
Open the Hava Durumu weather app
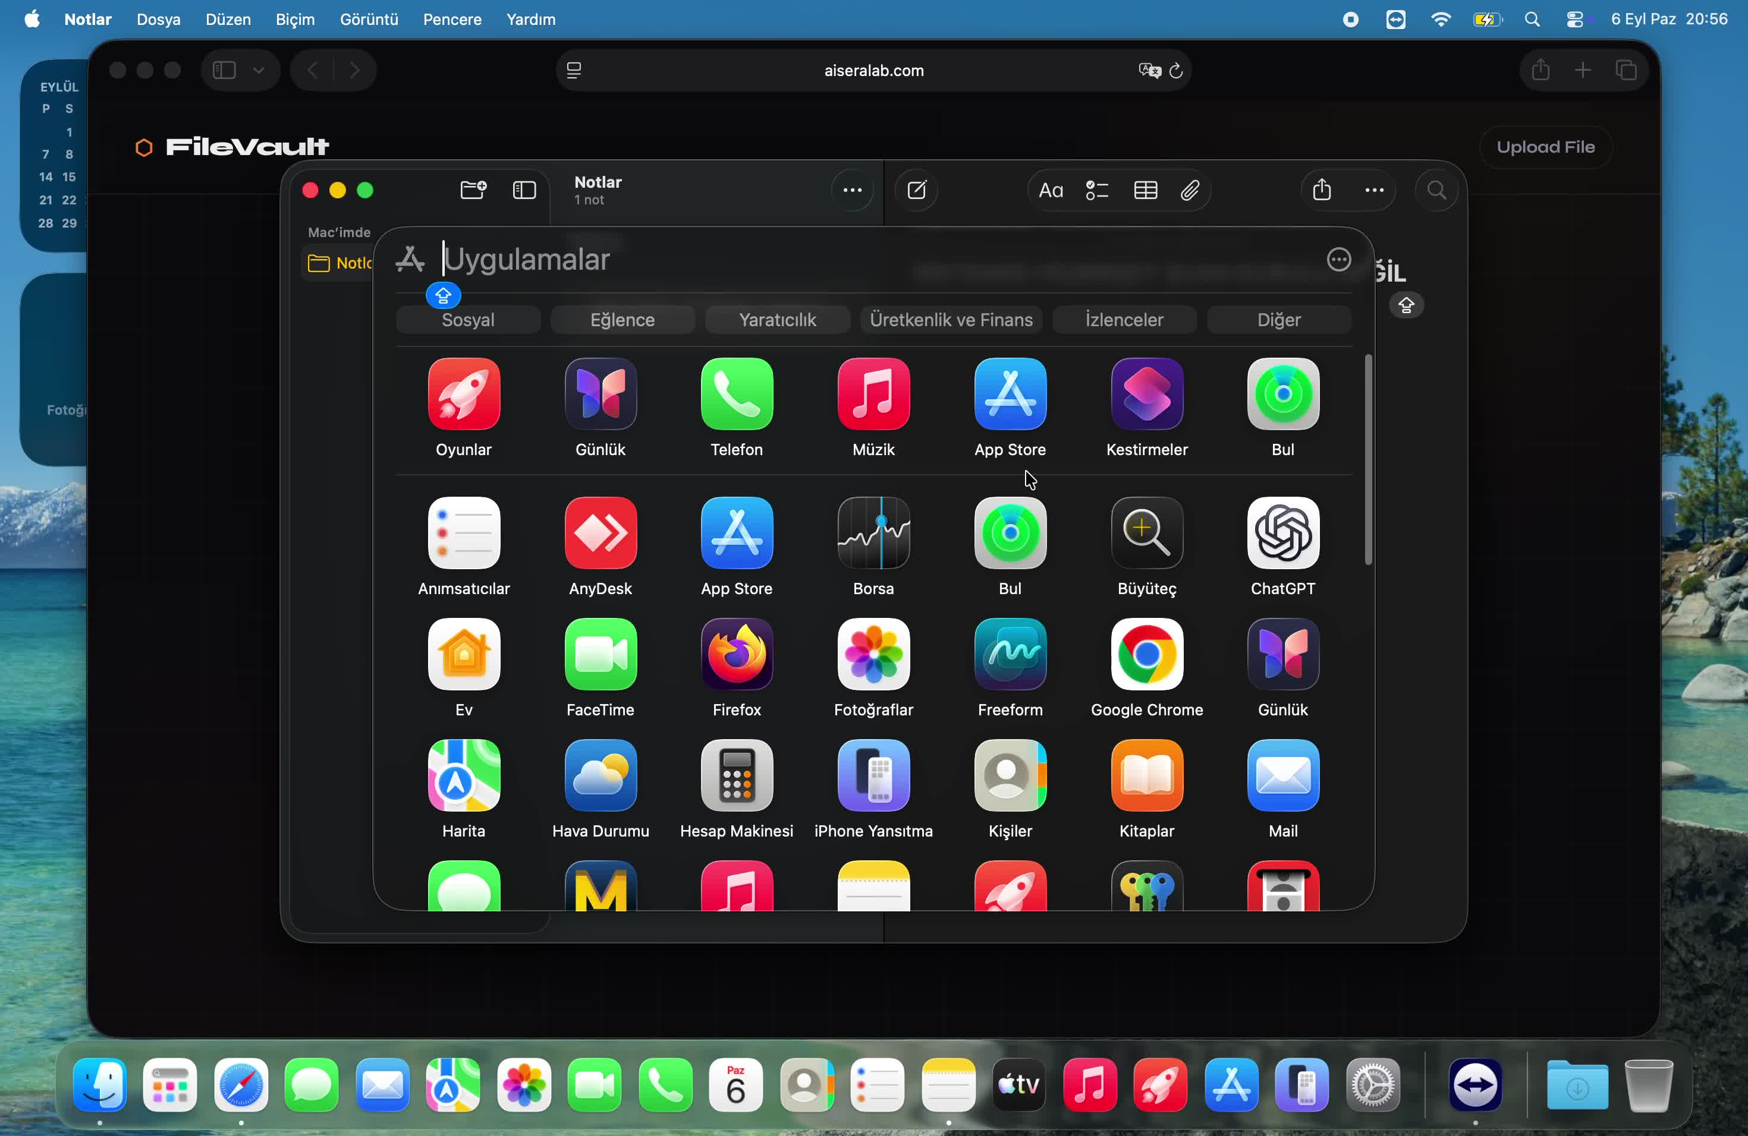pos(600,776)
